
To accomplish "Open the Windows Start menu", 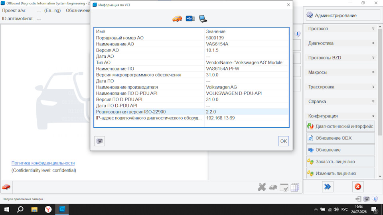I will (7, 209).
